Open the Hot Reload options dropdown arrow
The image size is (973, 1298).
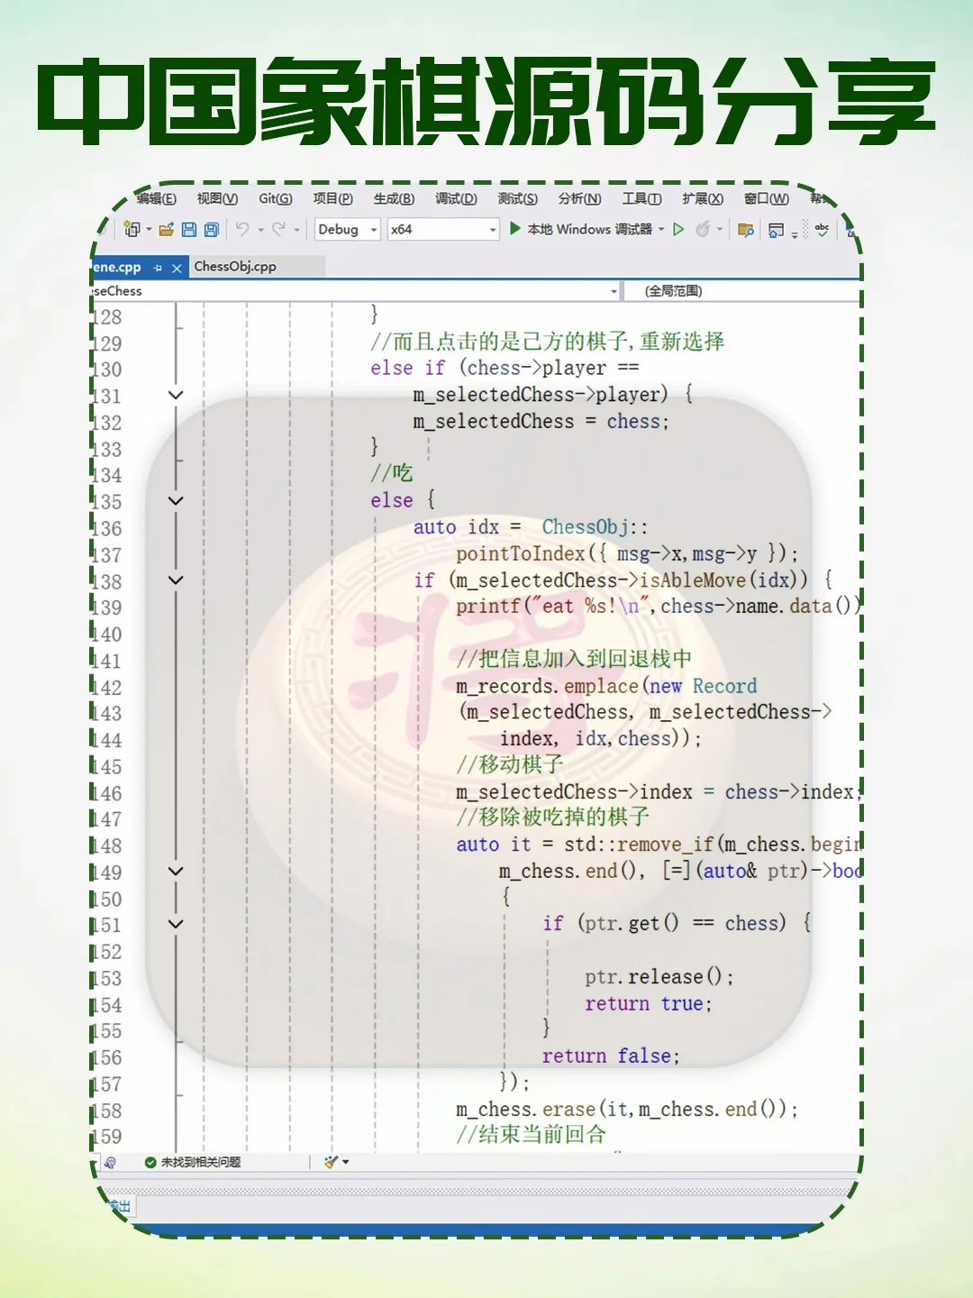pos(719,229)
